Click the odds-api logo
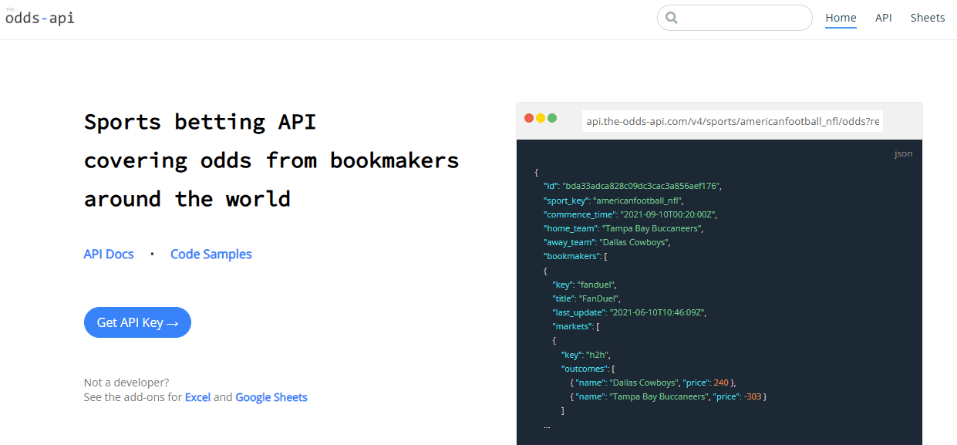Screen dimensions: 957x445 [40, 17]
